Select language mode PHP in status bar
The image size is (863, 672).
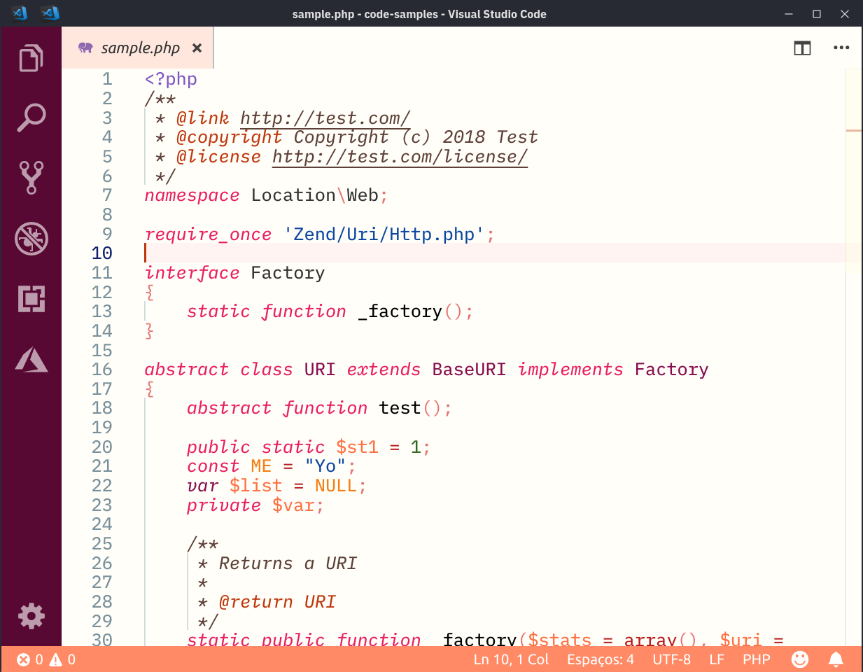[x=757, y=659]
